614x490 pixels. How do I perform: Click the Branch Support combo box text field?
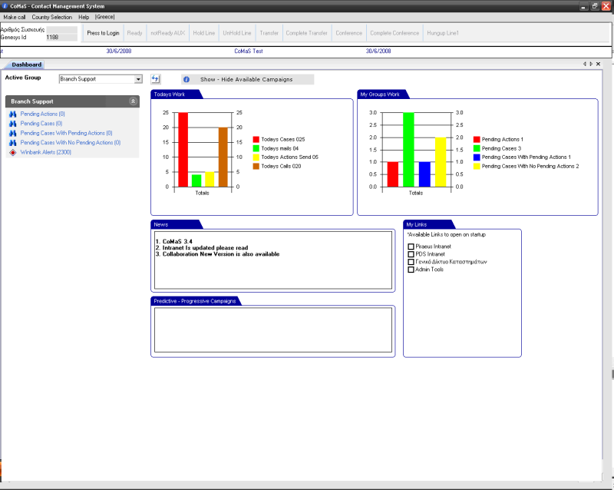(97, 79)
